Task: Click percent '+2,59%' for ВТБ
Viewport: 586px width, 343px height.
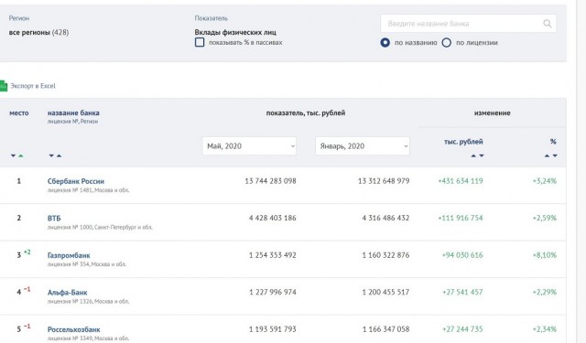Action: click(x=545, y=218)
